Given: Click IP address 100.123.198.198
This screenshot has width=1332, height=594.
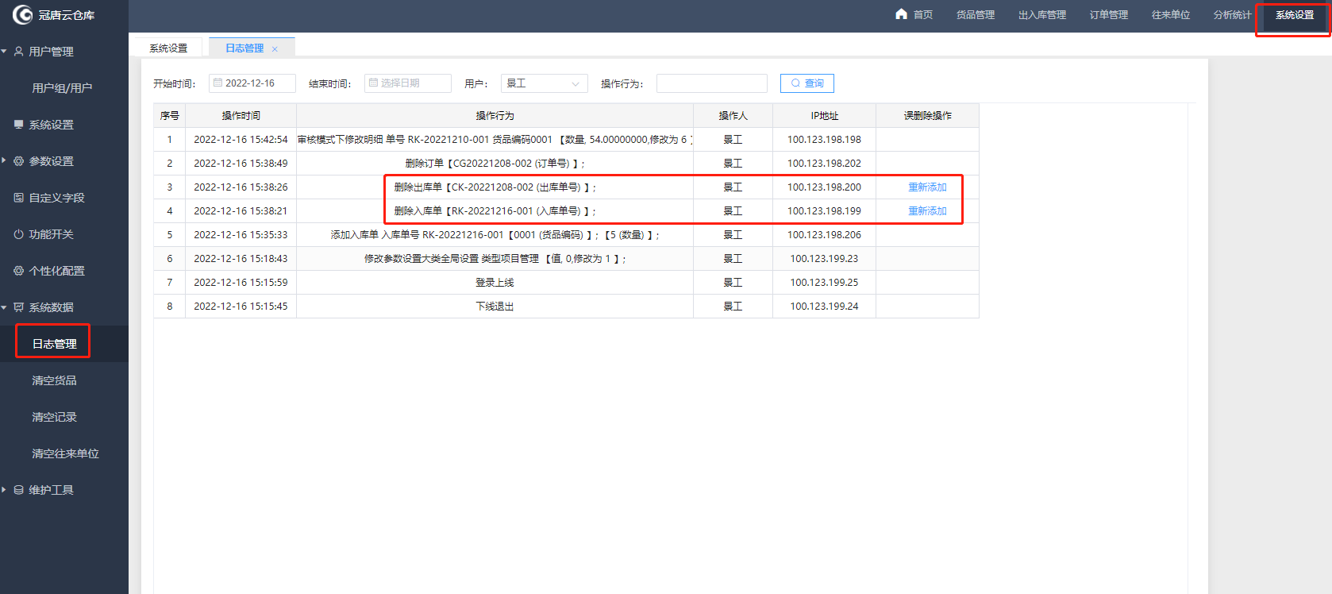Looking at the screenshot, I should pos(824,139).
